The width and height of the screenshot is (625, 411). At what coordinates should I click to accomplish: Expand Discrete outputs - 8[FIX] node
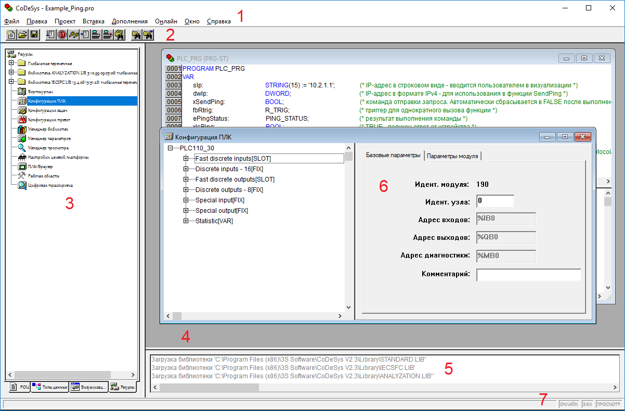[x=186, y=190]
